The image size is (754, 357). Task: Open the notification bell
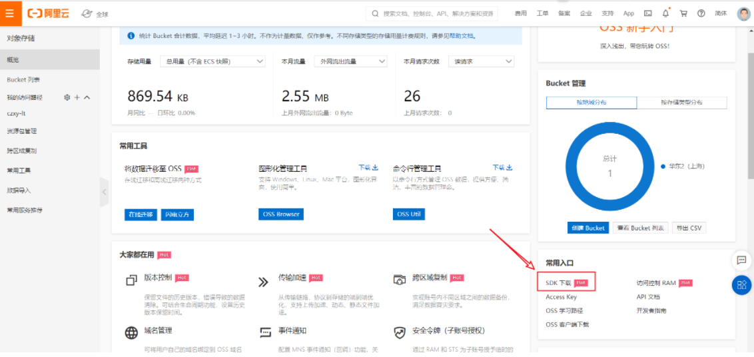pos(665,13)
